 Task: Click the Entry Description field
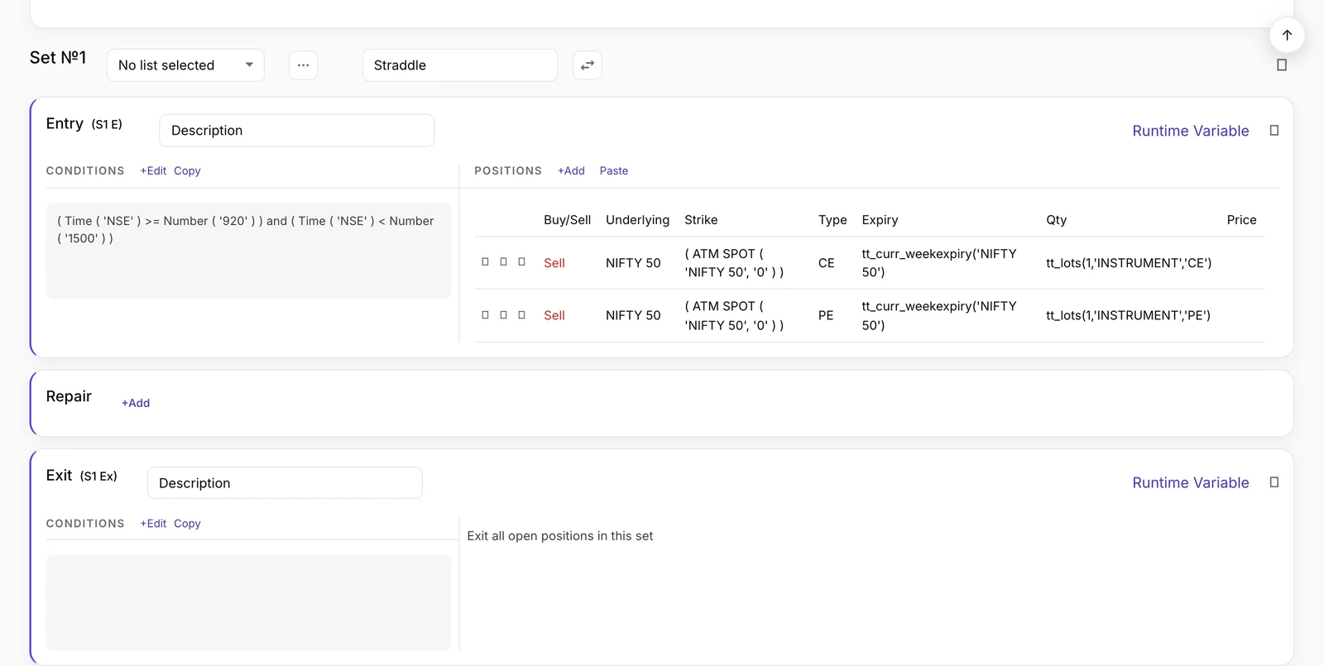pyautogui.click(x=297, y=131)
